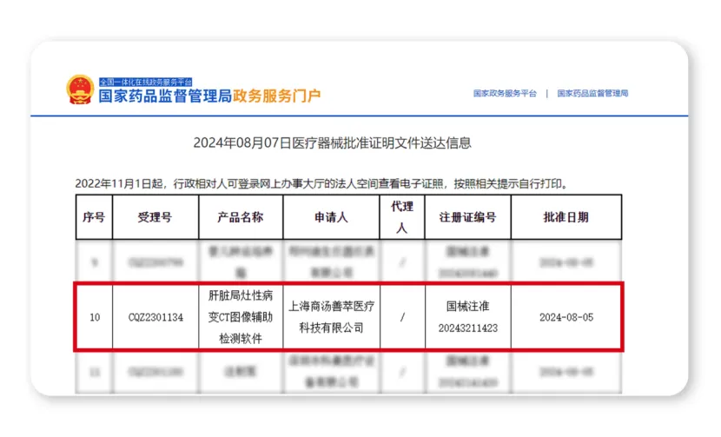This screenshot has width=721, height=437.
Task: Select the 产品名称 column header
Action: 241,217
